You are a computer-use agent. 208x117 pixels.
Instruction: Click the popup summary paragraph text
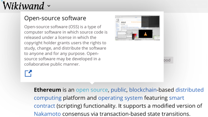(66, 45)
